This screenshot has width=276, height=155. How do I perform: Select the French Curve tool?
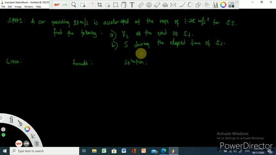(157, 5)
